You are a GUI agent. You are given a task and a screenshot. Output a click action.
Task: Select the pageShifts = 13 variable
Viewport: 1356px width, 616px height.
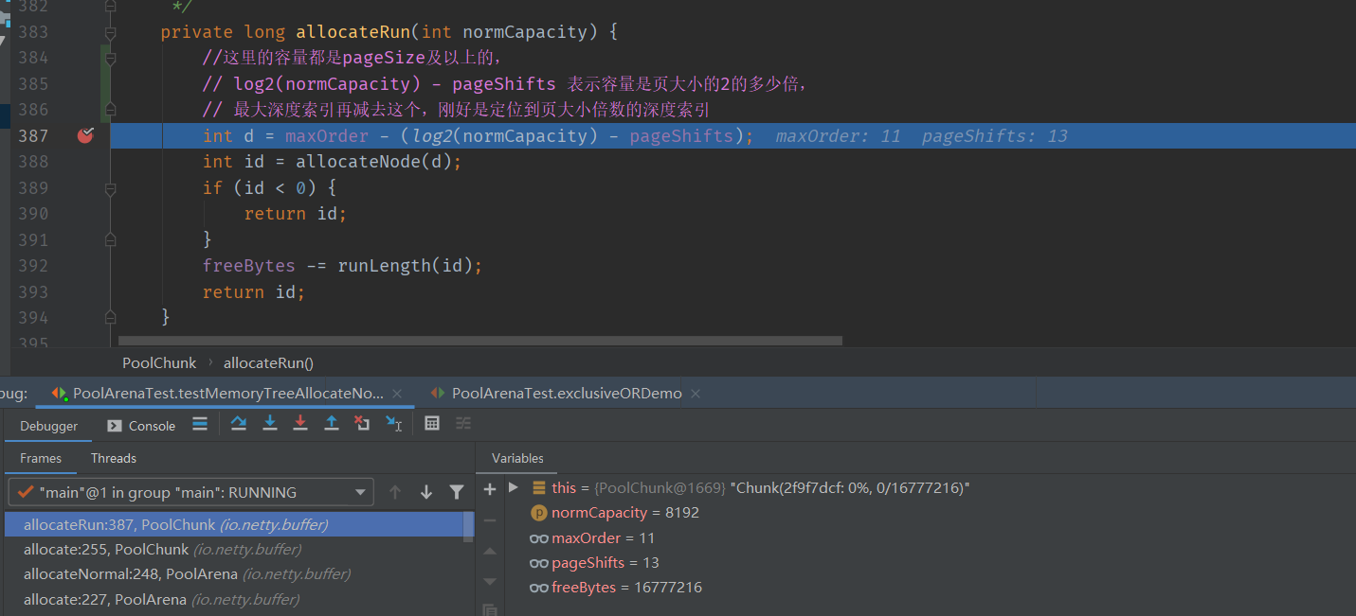(594, 562)
